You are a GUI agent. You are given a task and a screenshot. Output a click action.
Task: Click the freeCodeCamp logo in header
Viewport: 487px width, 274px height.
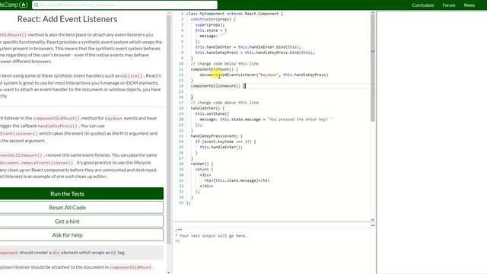[14, 5]
